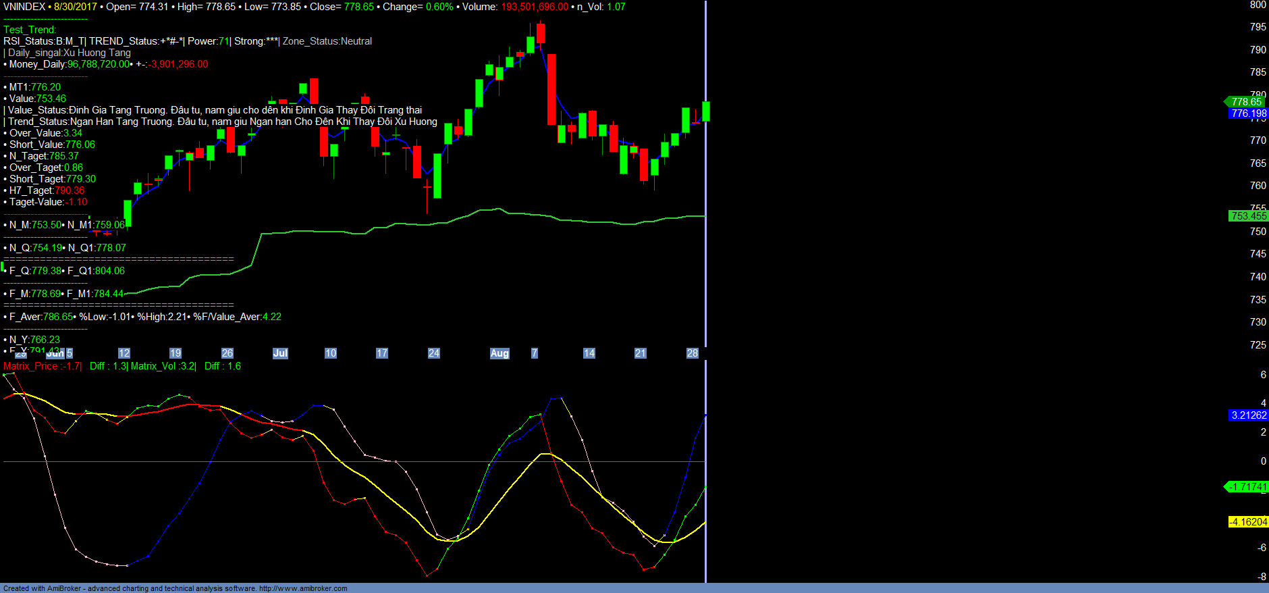
Task: Click the Aug month marker on date axis
Action: (x=500, y=353)
